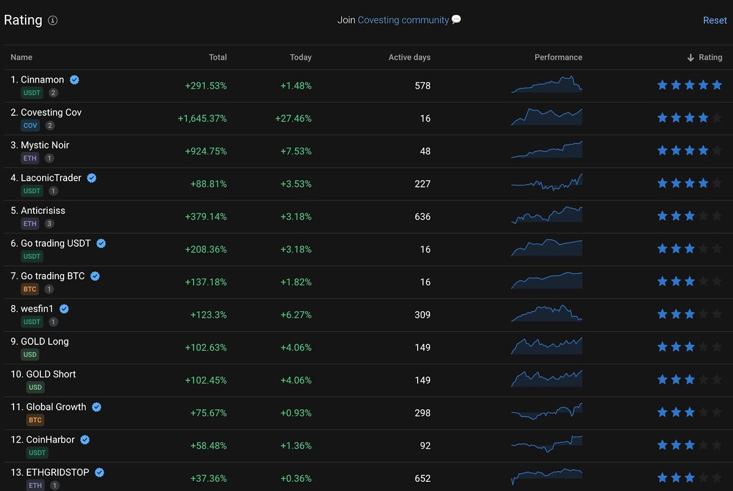Sort table by Name column
The height and width of the screenshot is (491, 733).
click(x=21, y=57)
